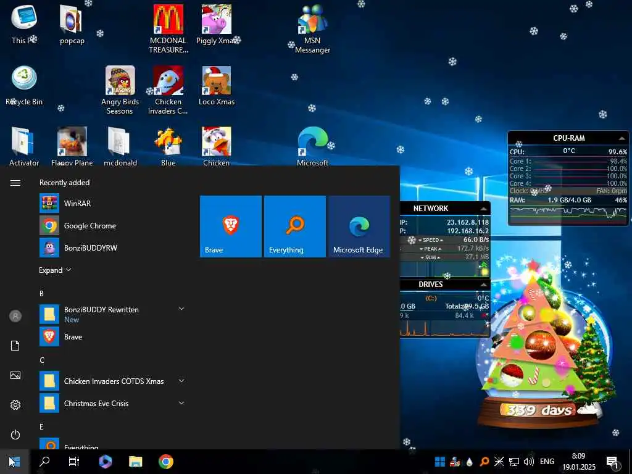Open Flappy Plane desktop shortcut
Viewport: 632px width, 474px height.
point(72,146)
